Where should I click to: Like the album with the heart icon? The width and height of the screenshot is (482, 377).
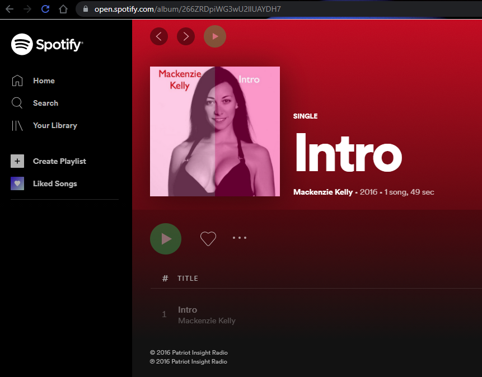coord(208,238)
